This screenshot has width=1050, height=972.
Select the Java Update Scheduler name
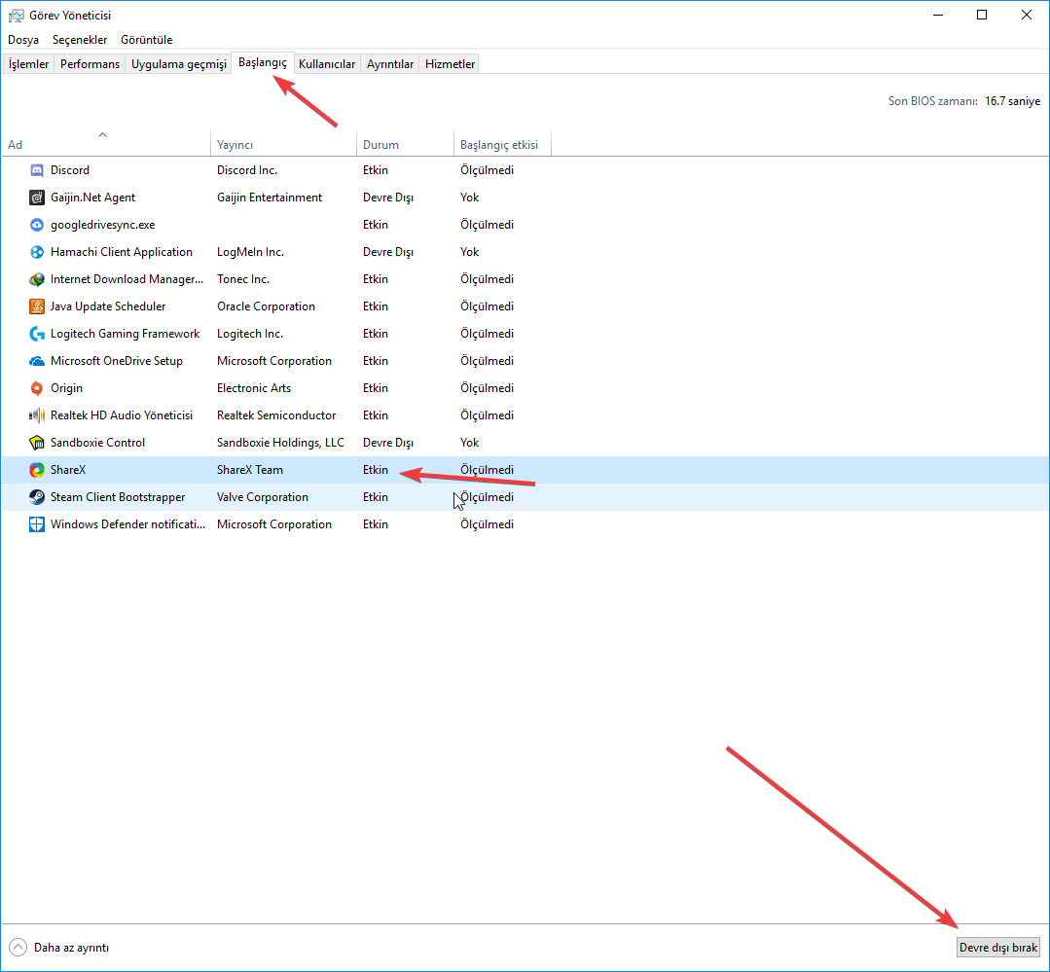click(108, 306)
